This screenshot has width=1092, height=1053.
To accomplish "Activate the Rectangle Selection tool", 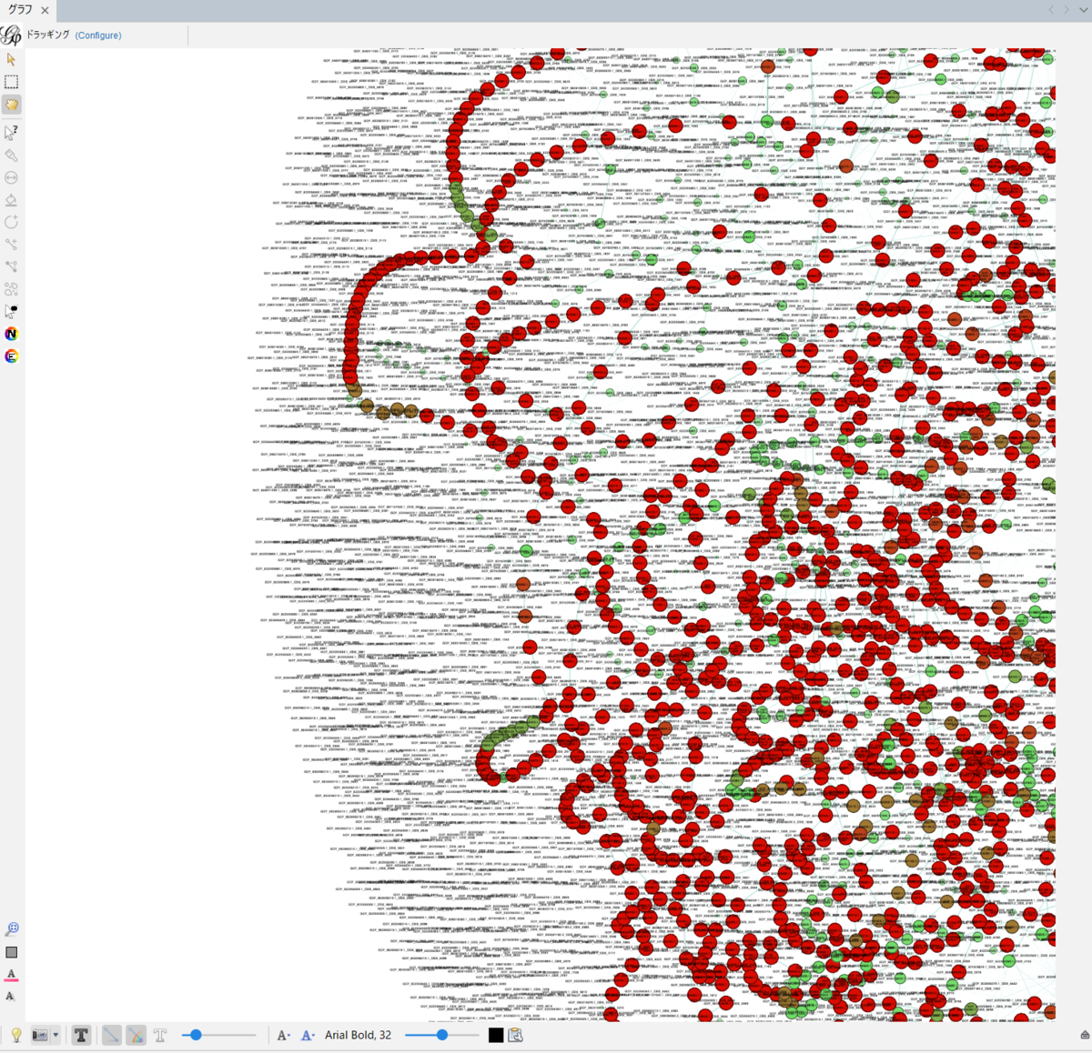I will pos(11,82).
